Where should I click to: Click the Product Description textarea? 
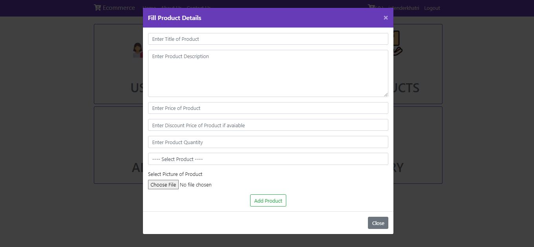(x=268, y=73)
